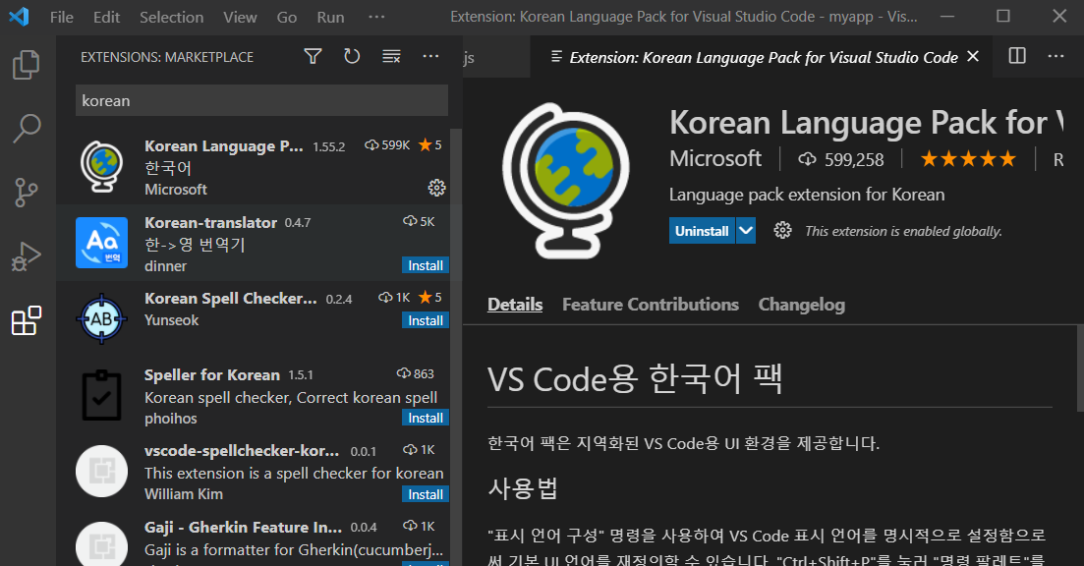Open the Run and Debug view
Screen dimensions: 1084x566
pyautogui.click(x=27, y=256)
